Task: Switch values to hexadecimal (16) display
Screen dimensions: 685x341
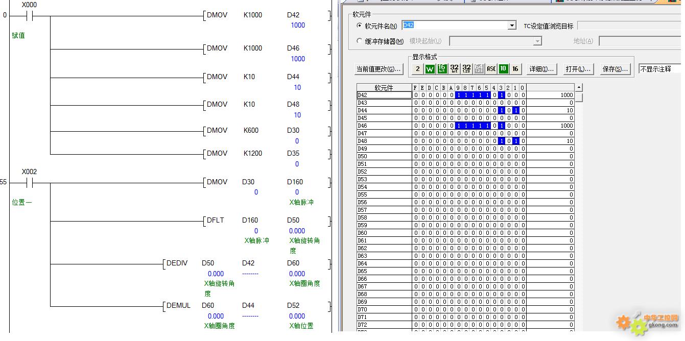Action: pyautogui.click(x=515, y=69)
